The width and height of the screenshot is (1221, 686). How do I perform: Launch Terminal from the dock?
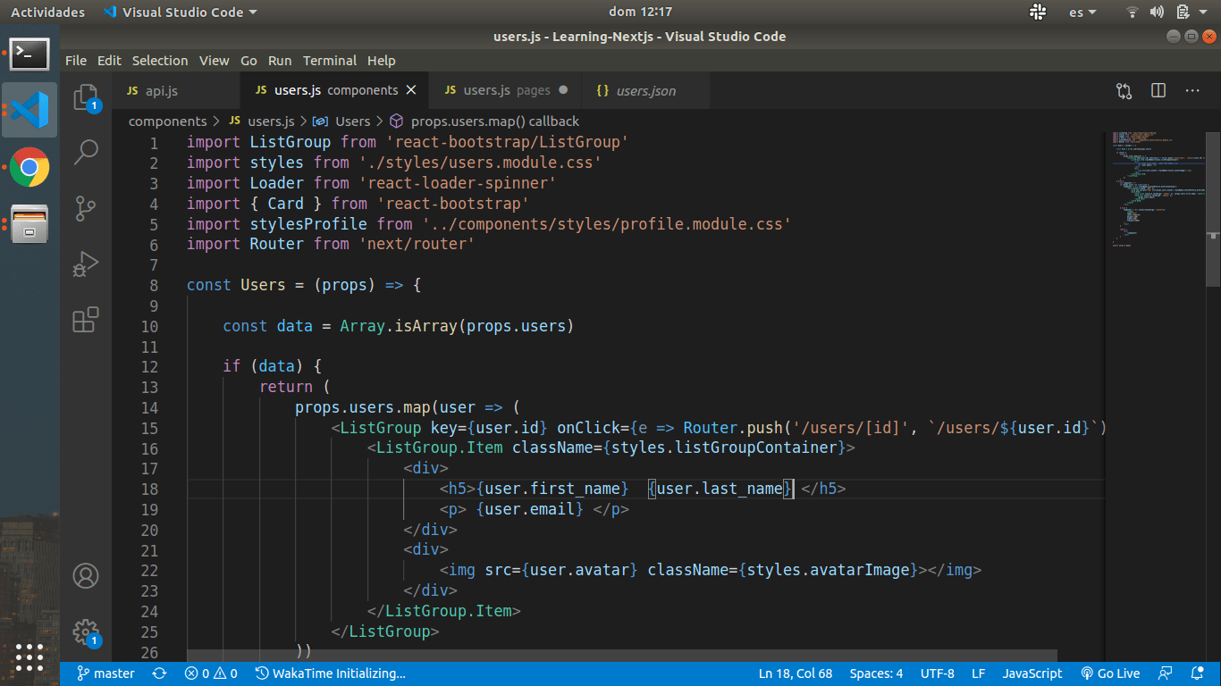[29, 53]
